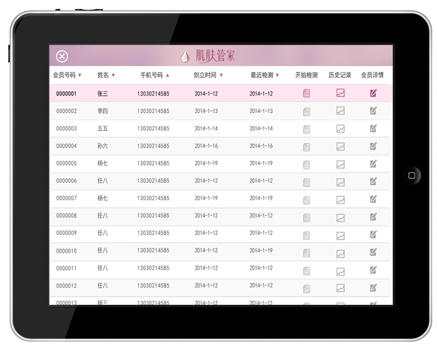Edit member details for member 0000005
Image resolution: width=437 pixels, height=353 pixels.
373,163
